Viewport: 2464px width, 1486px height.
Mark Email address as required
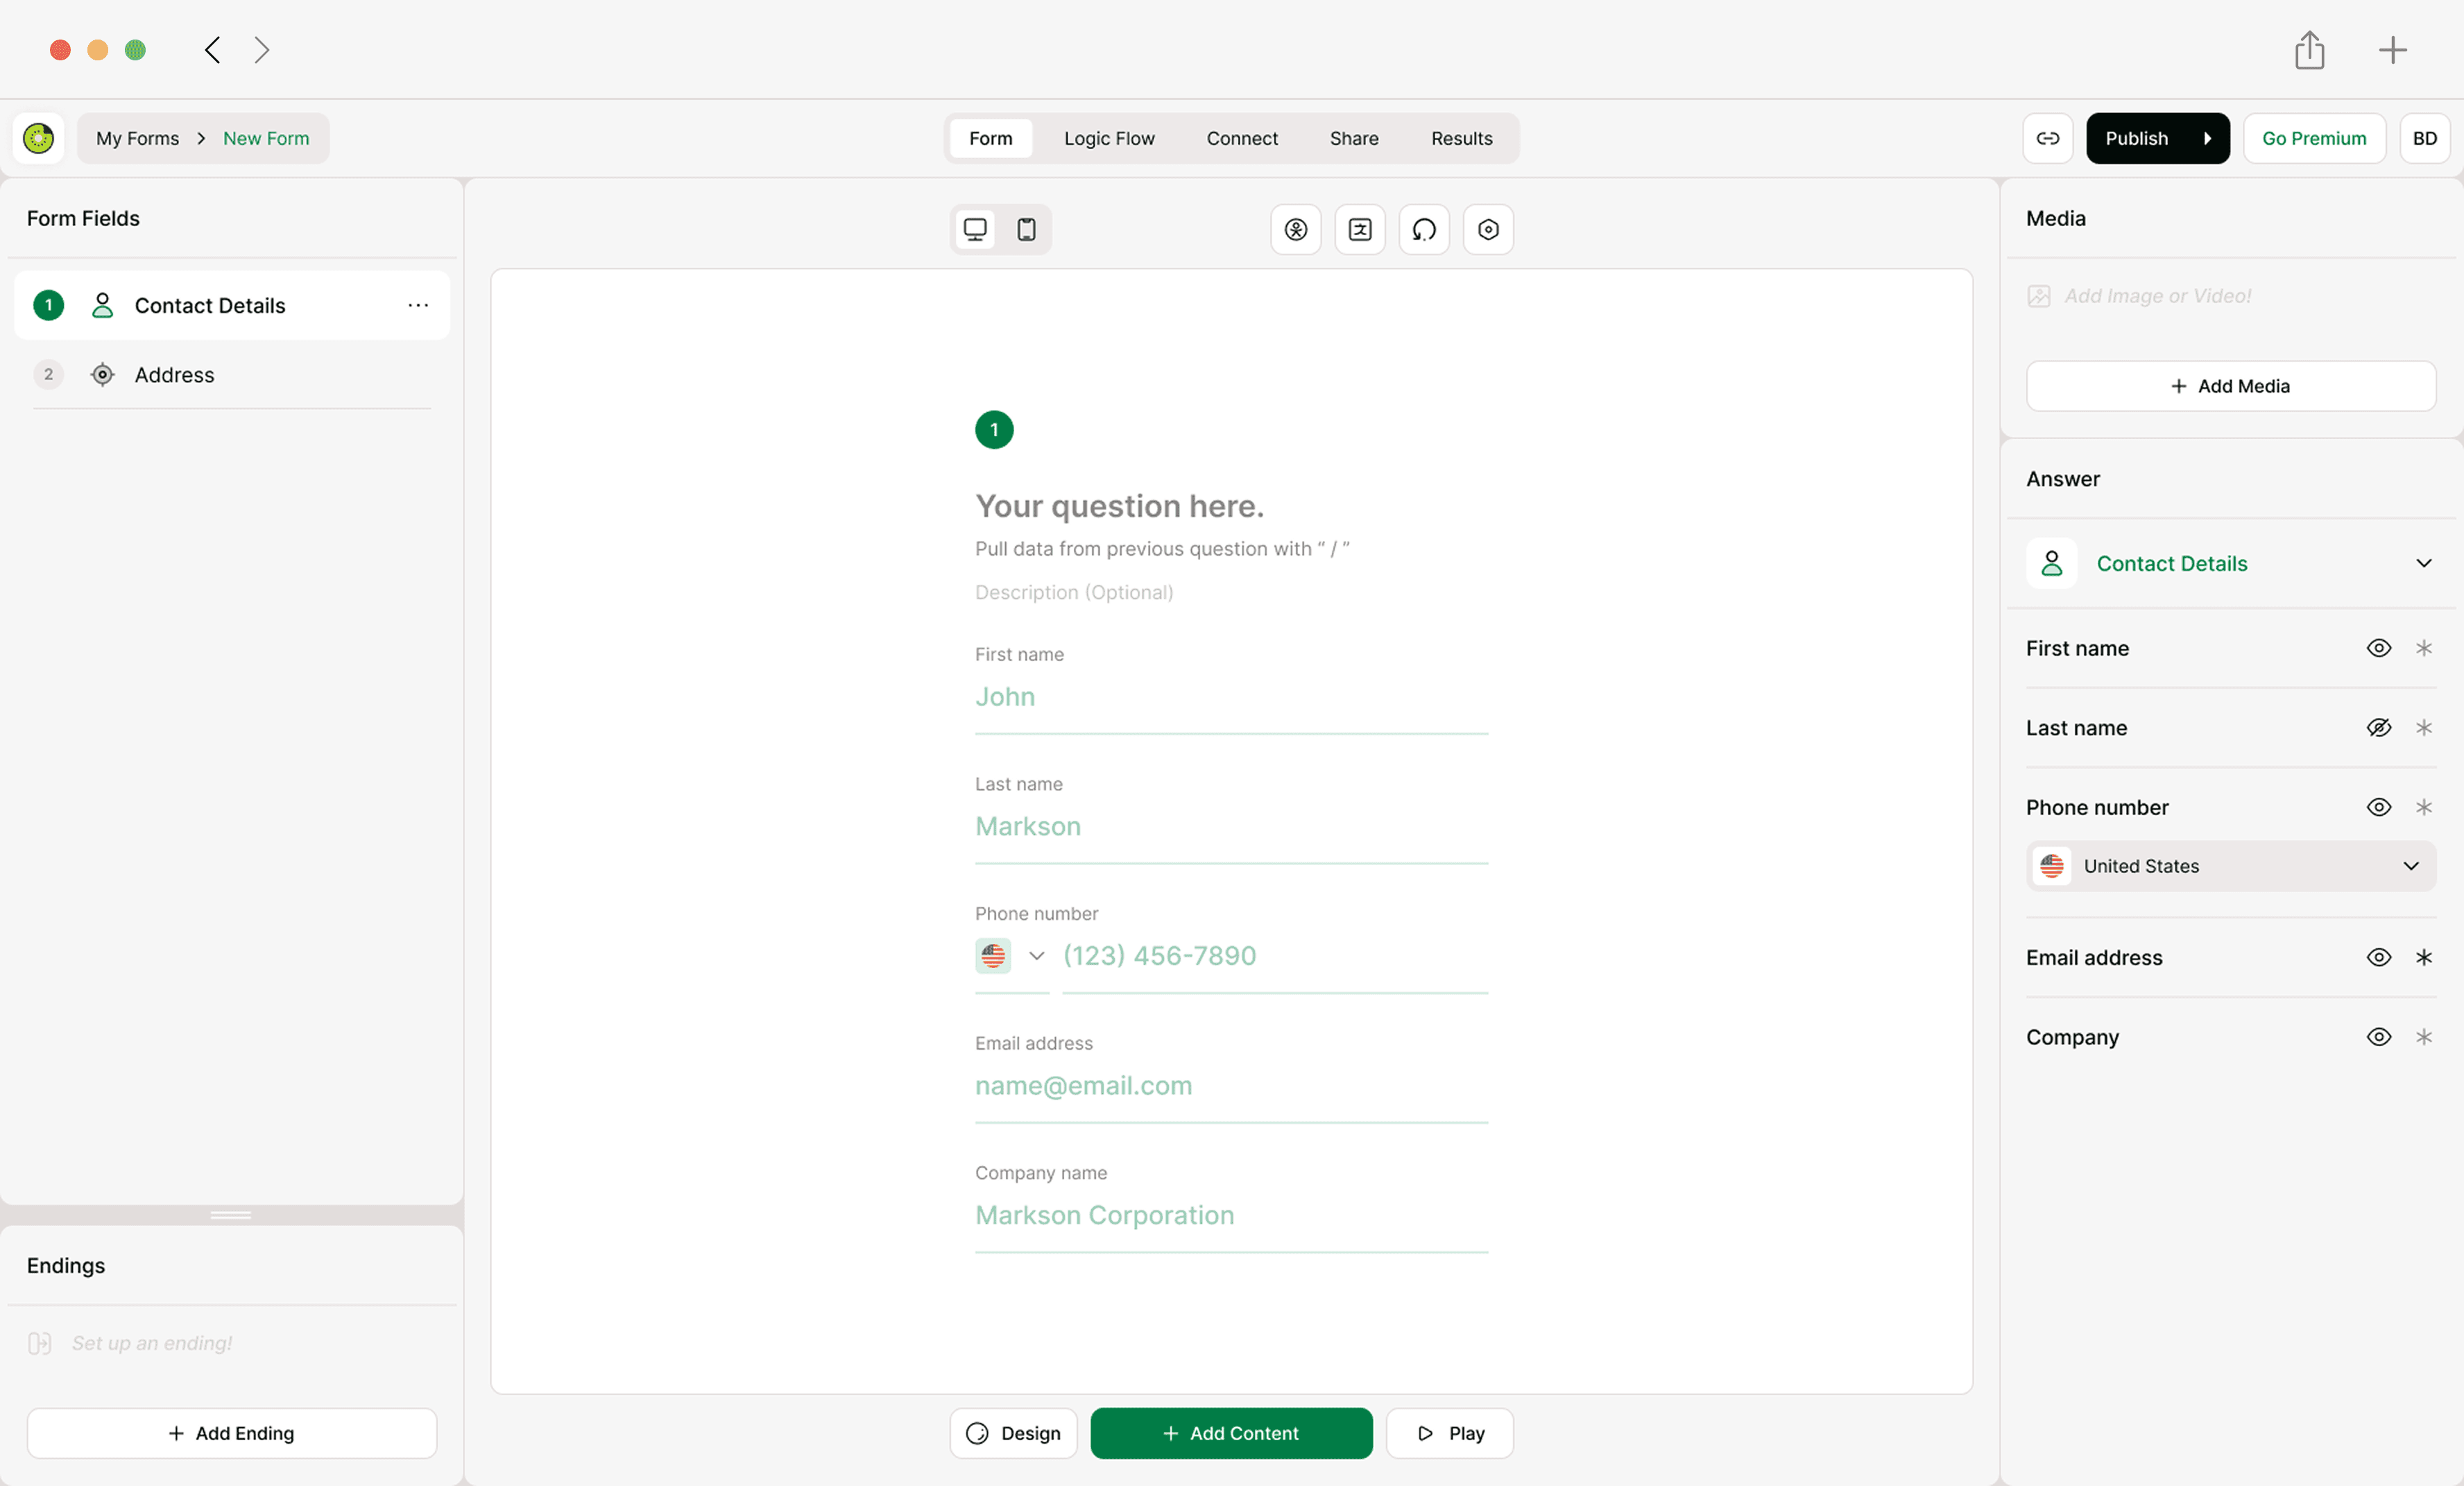click(x=2424, y=957)
